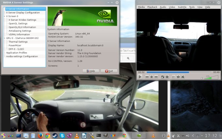Open the Bluetooth tray icon
The image size is (222, 139).
coord(193,136)
